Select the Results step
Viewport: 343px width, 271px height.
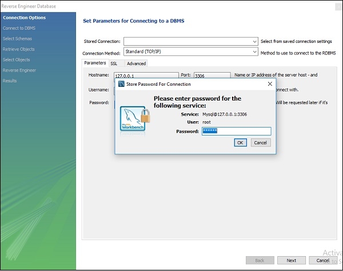point(10,81)
